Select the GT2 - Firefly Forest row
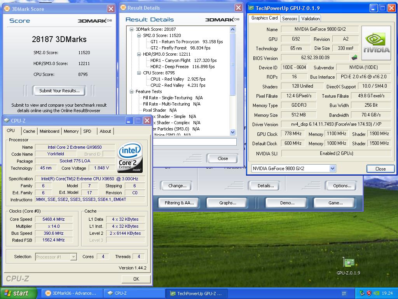 pos(180,48)
